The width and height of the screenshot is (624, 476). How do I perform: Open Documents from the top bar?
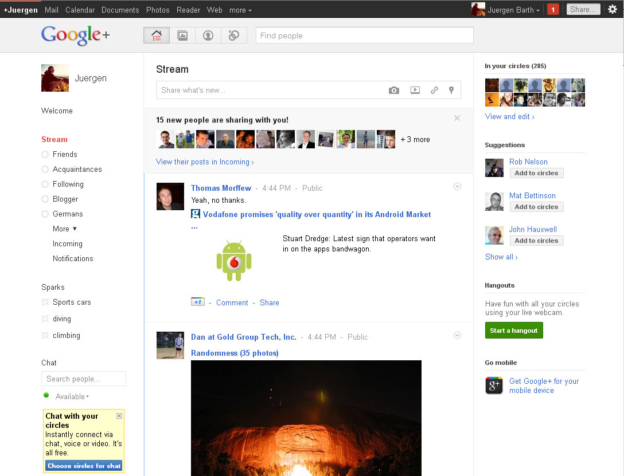(x=120, y=10)
